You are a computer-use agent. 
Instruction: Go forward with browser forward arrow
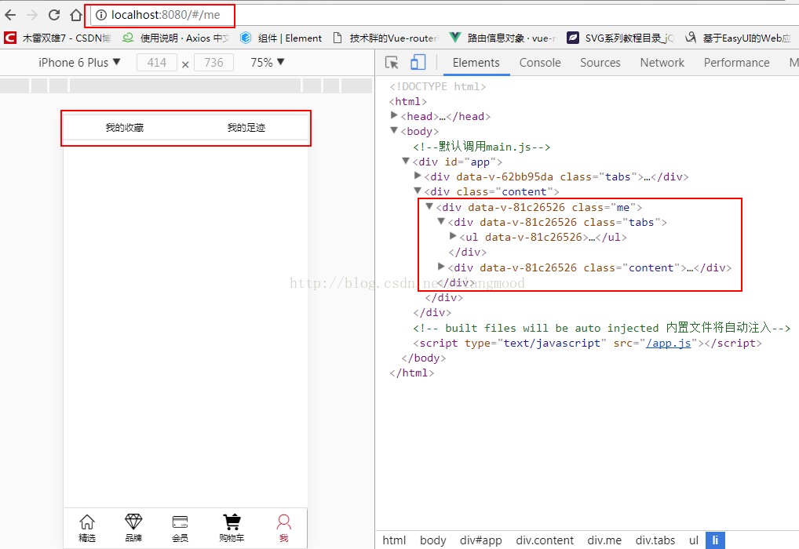tap(32, 15)
